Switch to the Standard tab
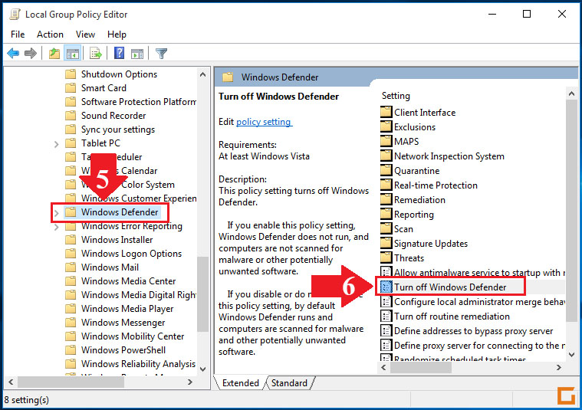Screen dimensions: 582x410 (x=289, y=383)
